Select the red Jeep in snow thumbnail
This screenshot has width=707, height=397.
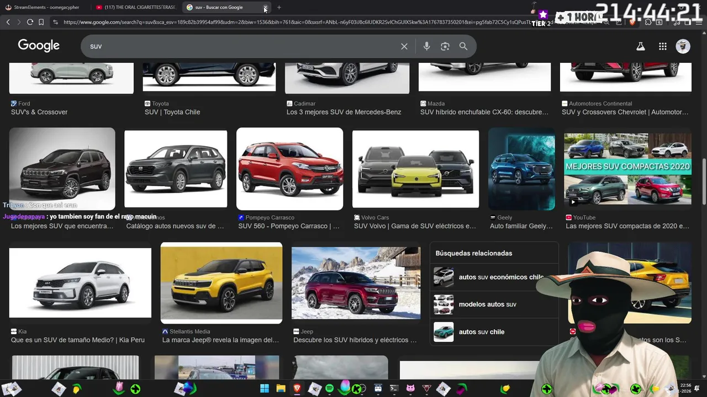click(356, 283)
